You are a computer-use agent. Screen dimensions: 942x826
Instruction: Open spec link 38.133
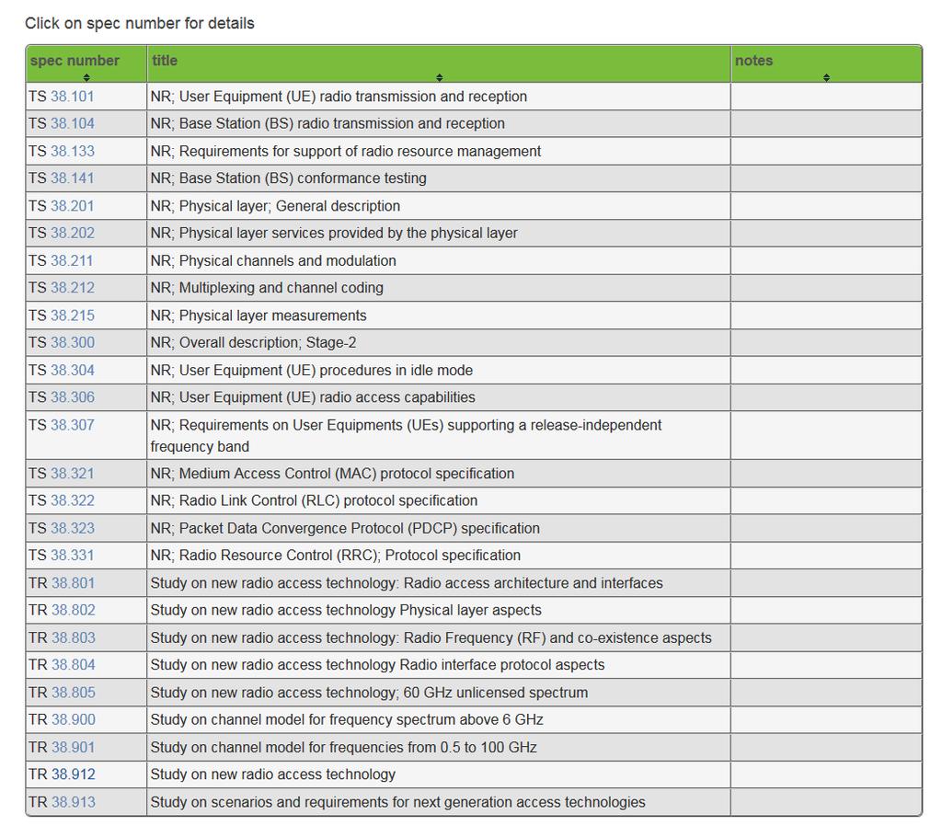72,151
